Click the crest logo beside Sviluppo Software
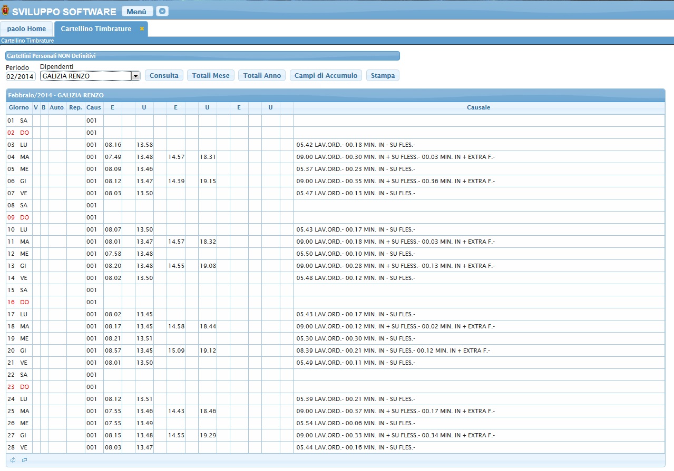The width and height of the screenshot is (674, 471). point(5,11)
